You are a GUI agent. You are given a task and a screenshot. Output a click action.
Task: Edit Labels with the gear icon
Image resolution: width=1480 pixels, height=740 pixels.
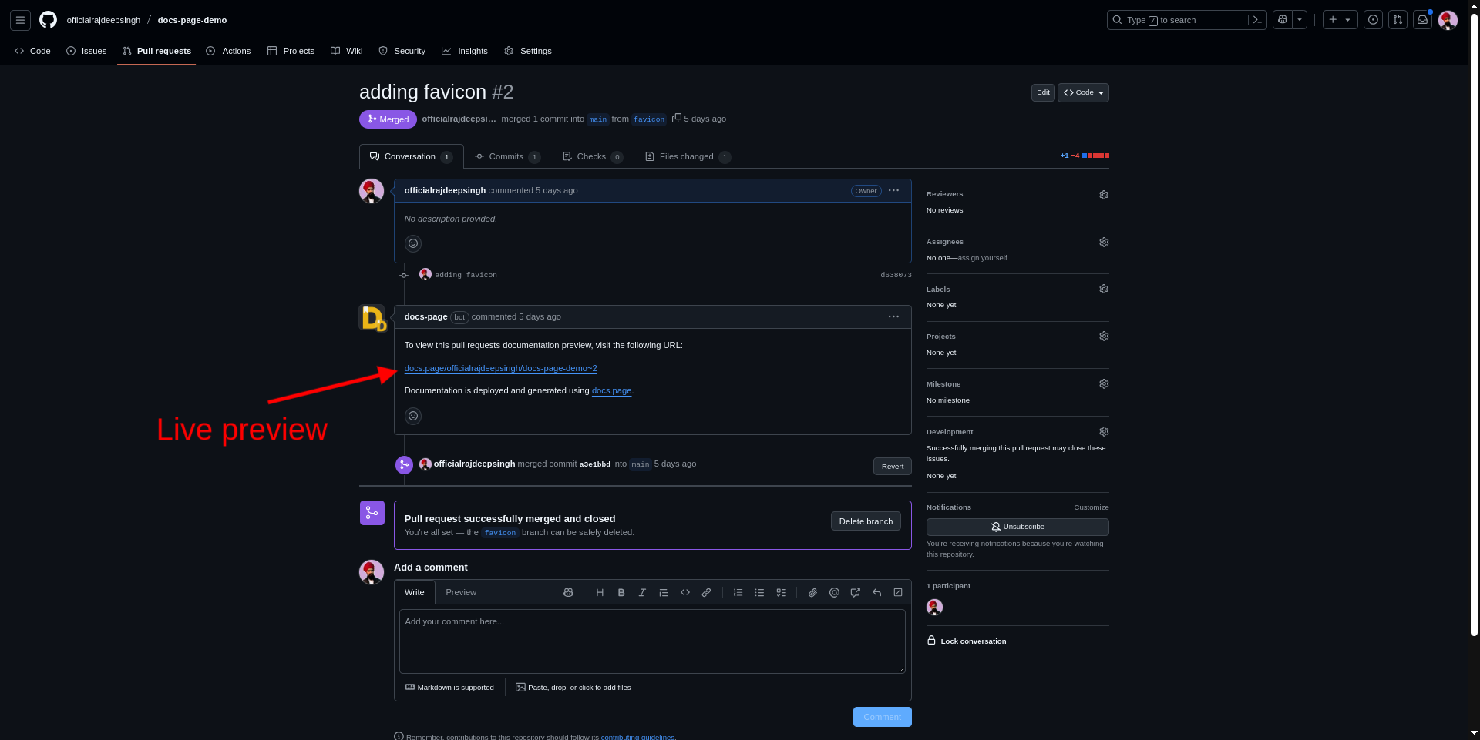click(1104, 289)
